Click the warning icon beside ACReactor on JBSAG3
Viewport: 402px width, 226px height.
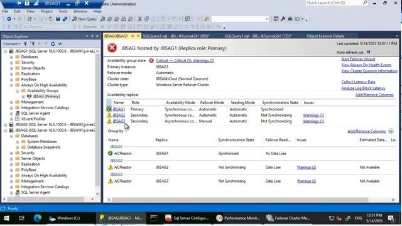click(111, 181)
